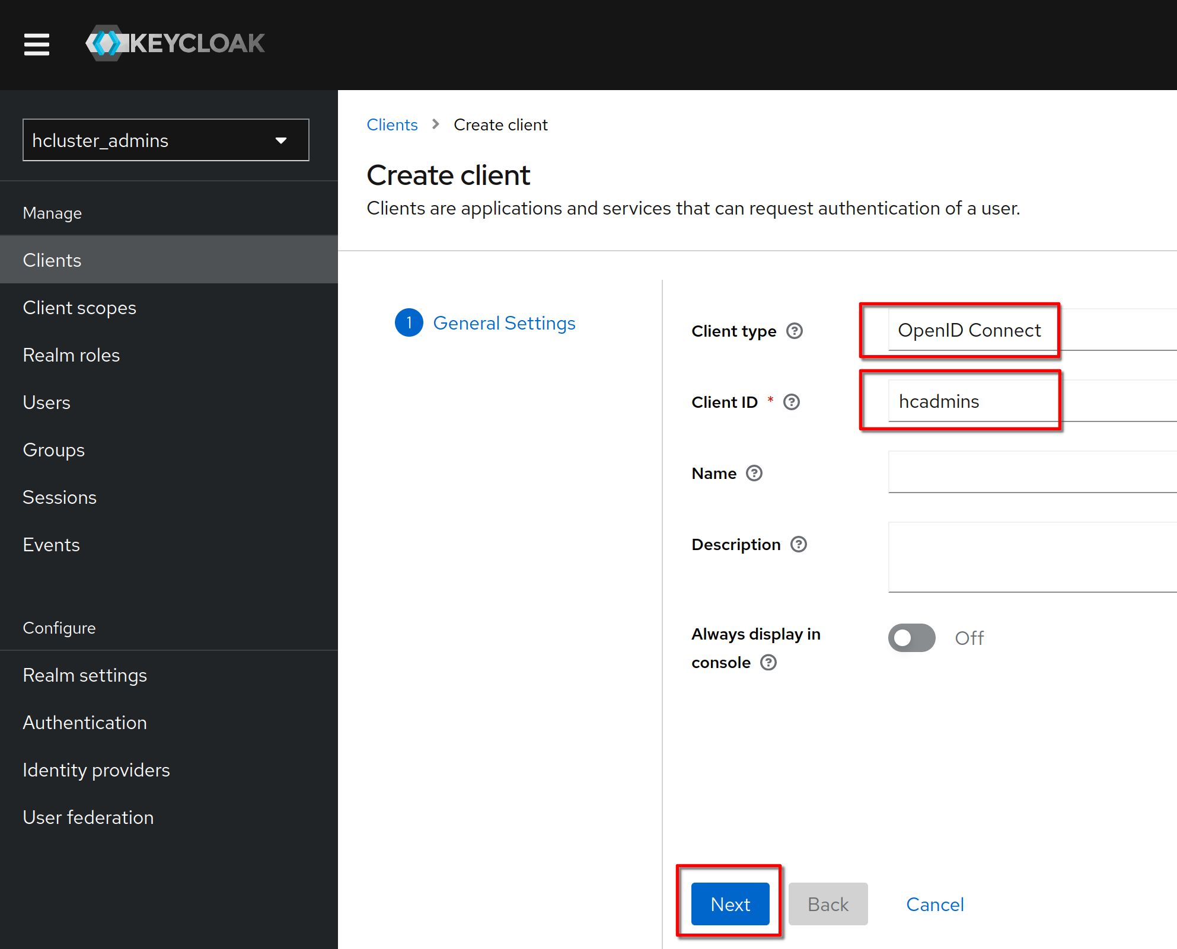The image size is (1177, 949).
Task: Open Client scopes in sidebar
Action: click(x=79, y=308)
